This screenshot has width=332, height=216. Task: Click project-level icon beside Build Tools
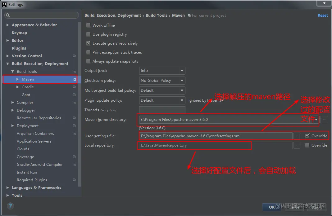[x=74, y=72]
